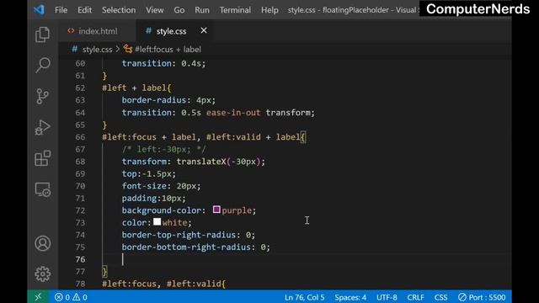539x303 pixels.
Task: Open the Run and Debug view
Action: point(43,127)
